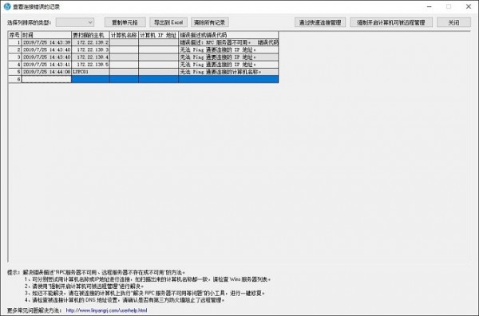
Task: Select the row with host 172.22.139.2
Action: (144, 42)
